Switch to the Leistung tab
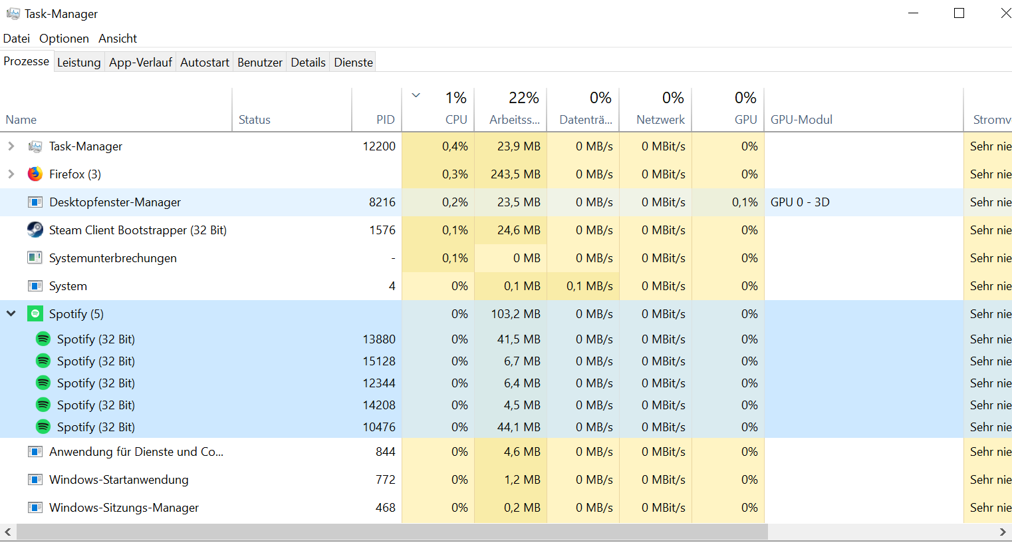 tap(78, 63)
